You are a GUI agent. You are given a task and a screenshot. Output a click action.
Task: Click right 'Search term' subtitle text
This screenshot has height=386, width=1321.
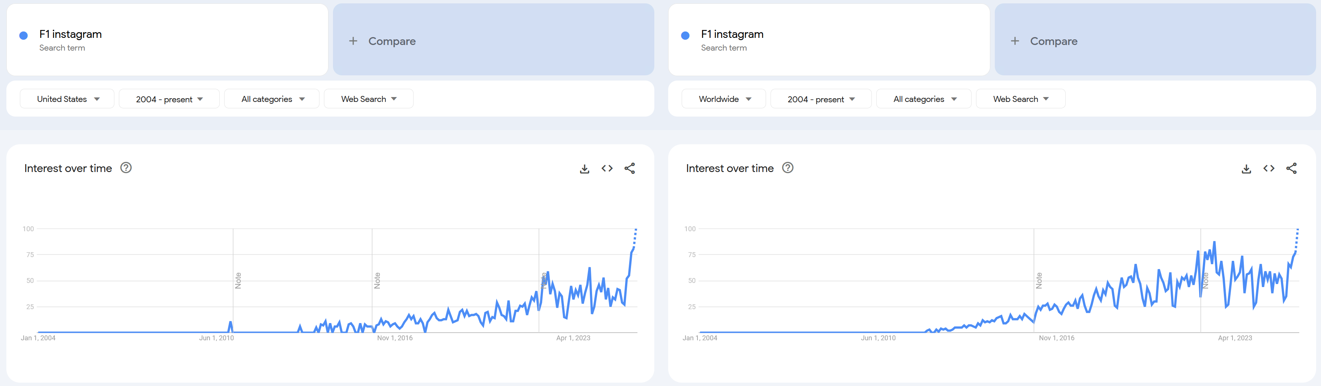pyautogui.click(x=724, y=48)
